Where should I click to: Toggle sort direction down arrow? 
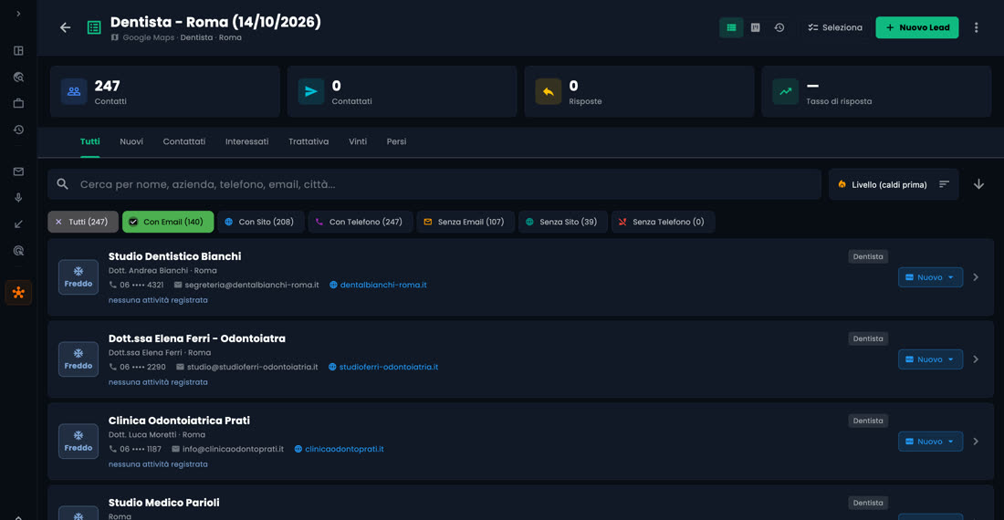[979, 184]
